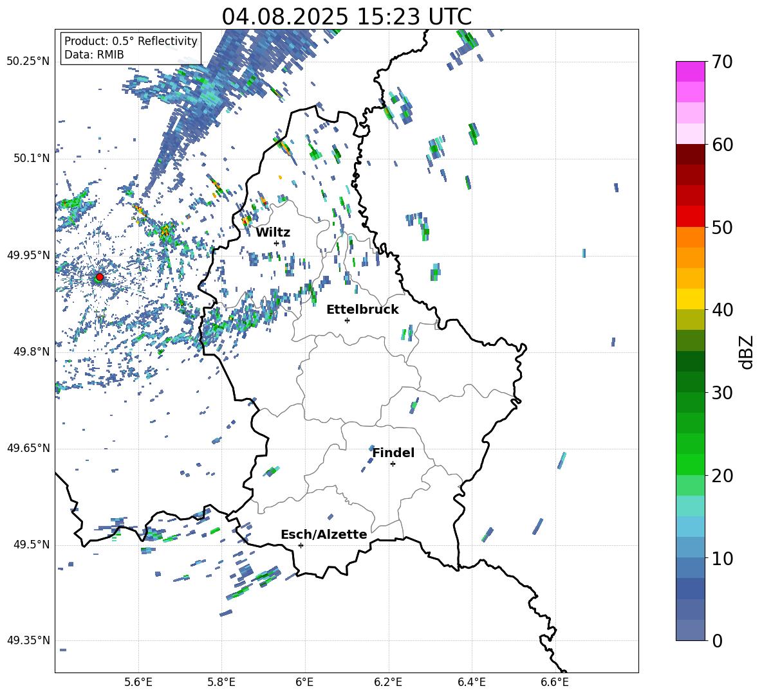Pick the dark maroon colorbar swatch below 60

690,155
